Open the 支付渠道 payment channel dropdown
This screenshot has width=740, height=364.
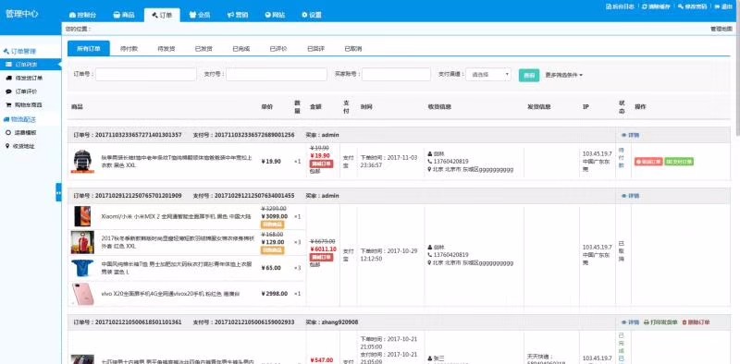[488, 75]
